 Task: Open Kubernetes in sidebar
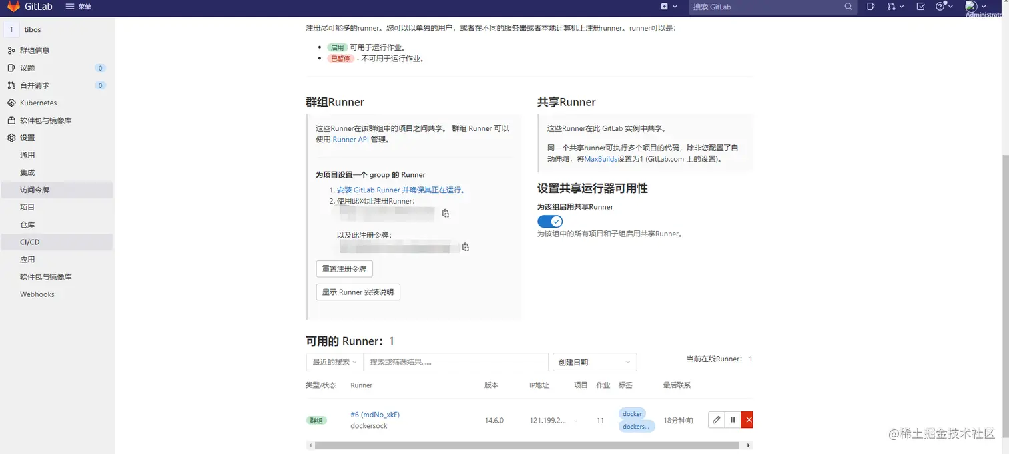[38, 103]
